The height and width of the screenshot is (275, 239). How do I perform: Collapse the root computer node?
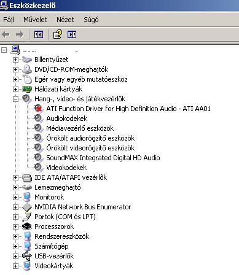pos(4,50)
